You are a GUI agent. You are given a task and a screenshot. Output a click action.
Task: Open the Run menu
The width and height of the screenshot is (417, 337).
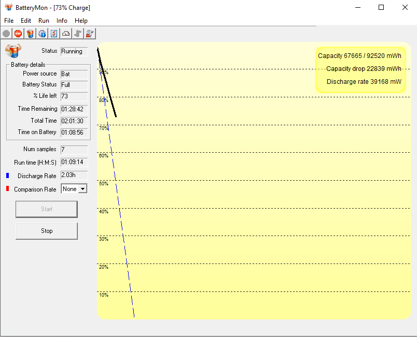tap(44, 21)
